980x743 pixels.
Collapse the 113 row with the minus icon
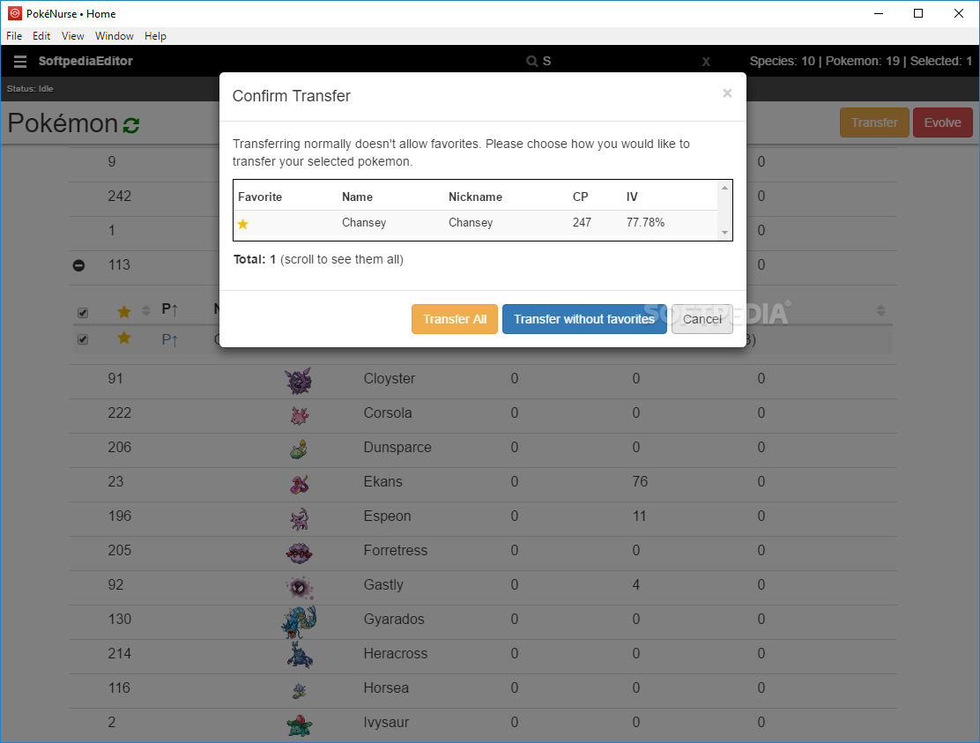pos(78,265)
